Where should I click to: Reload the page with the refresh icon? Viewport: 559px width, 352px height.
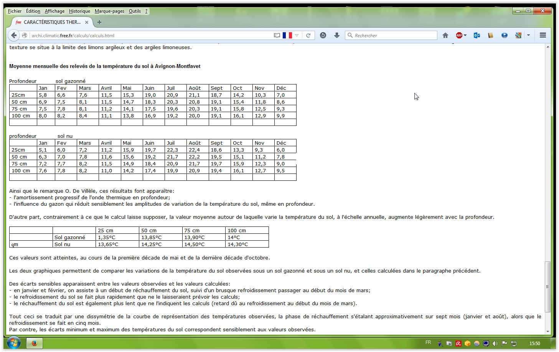[x=308, y=35]
